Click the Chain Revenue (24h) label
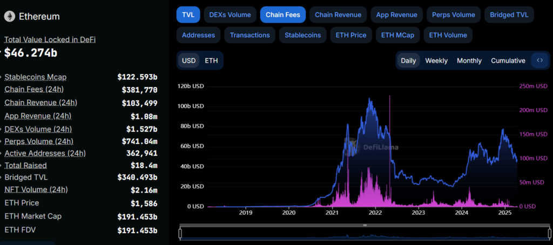The width and height of the screenshot is (553, 245). point(41,103)
